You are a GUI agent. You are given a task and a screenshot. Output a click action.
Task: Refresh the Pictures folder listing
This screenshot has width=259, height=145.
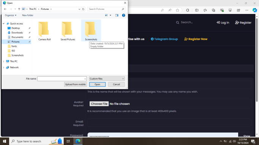[83, 9]
